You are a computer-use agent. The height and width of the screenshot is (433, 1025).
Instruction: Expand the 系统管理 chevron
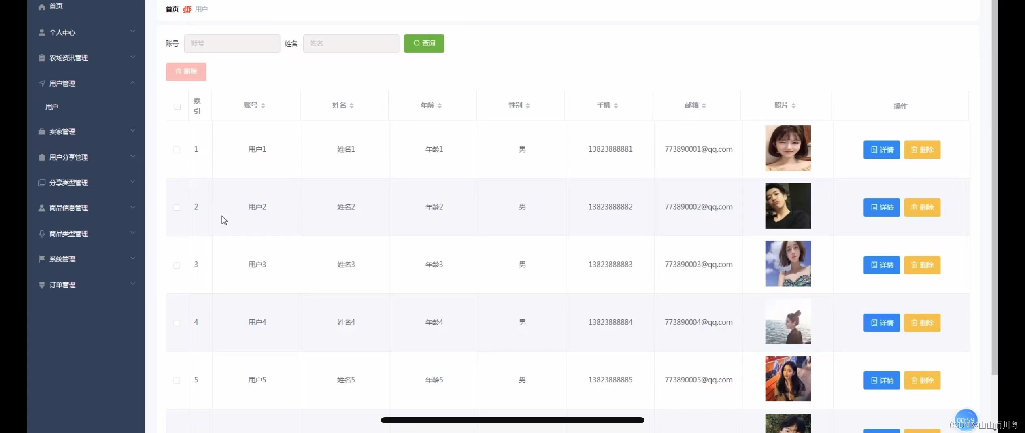[133, 258]
